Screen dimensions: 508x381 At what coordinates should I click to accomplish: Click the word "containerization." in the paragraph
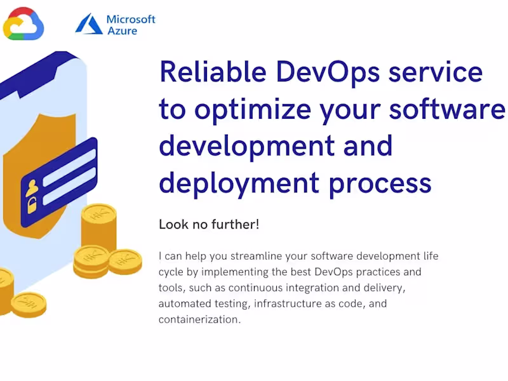[199, 319]
